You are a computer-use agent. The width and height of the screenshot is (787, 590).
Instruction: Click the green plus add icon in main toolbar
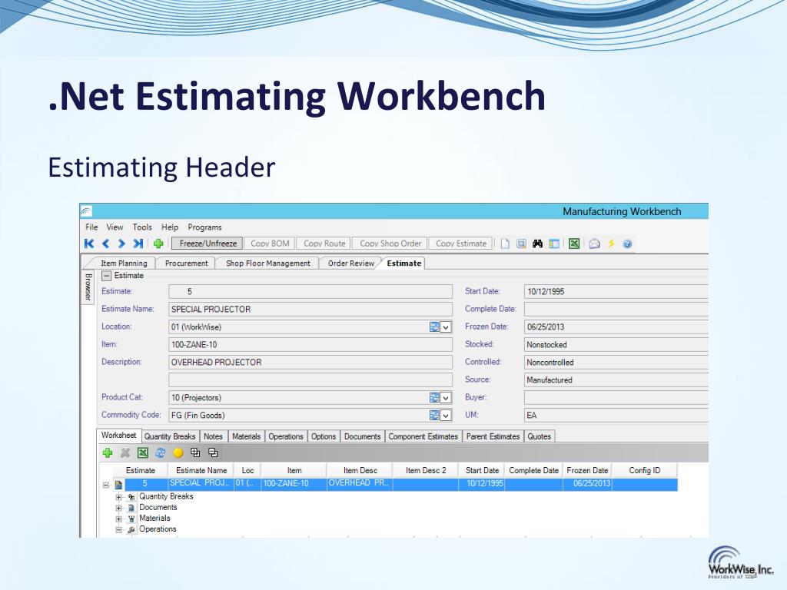point(158,244)
